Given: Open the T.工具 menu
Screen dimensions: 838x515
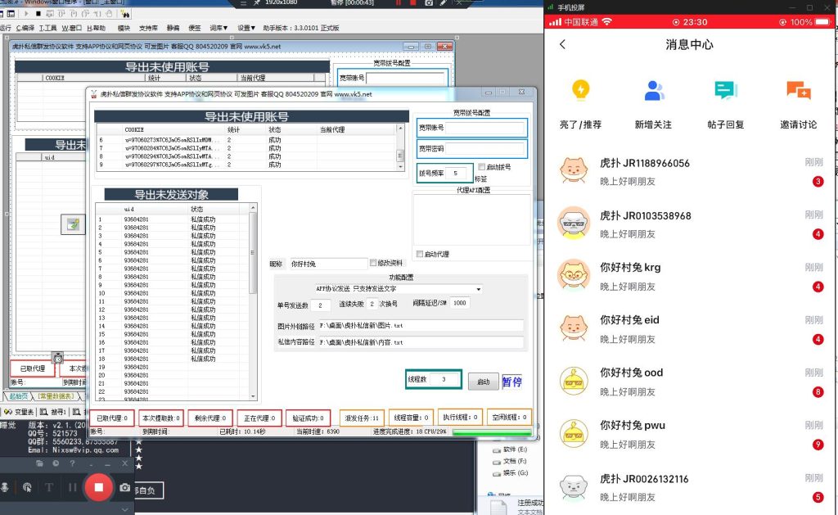Looking at the screenshot, I should point(48,28).
